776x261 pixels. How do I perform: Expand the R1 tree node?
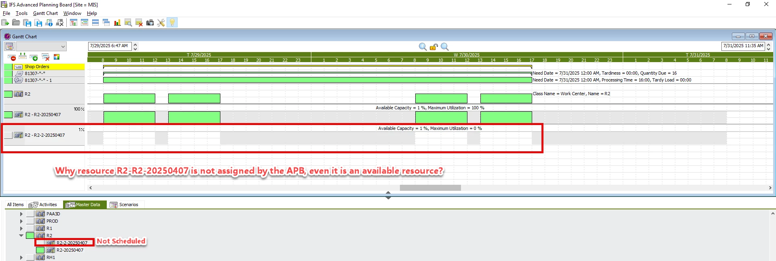tap(21, 228)
